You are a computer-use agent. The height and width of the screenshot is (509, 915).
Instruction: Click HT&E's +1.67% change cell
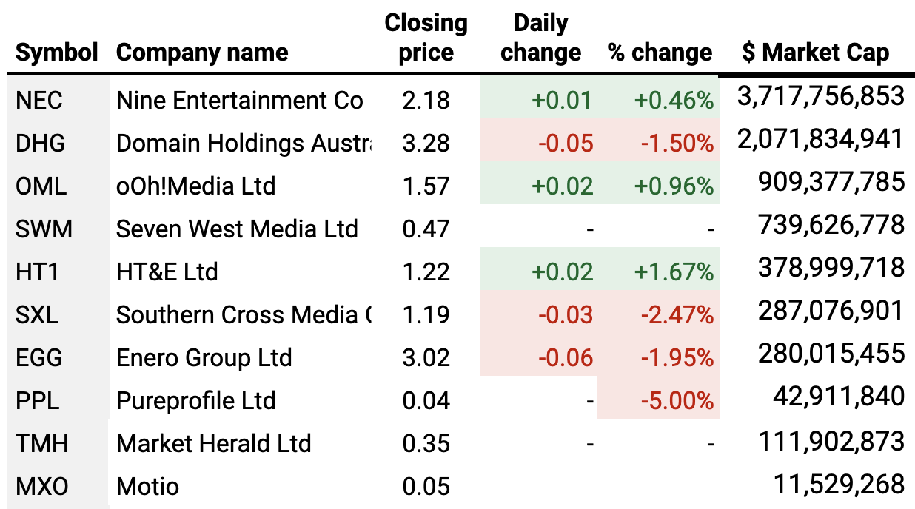coord(673,272)
